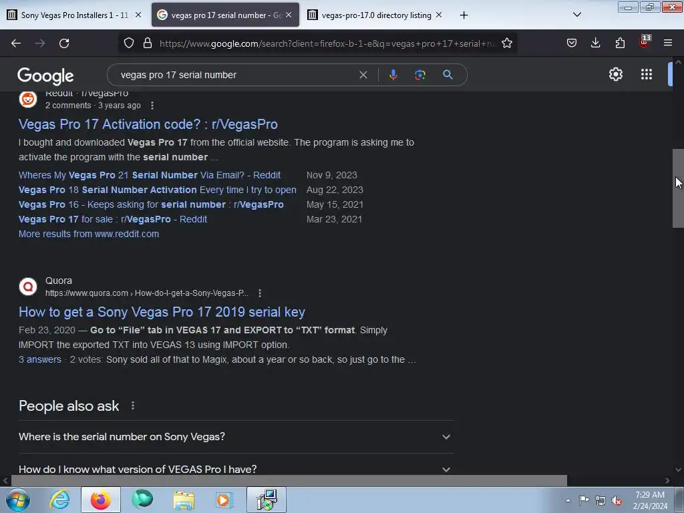Open 'Vegas Pro 17 Activation code?' result
This screenshot has width=684, height=513.
point(148,124)
